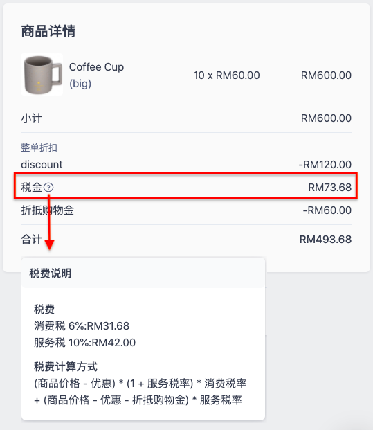
Task: Click the -RM60.00 store credit amount
Action: click(327, 210)
